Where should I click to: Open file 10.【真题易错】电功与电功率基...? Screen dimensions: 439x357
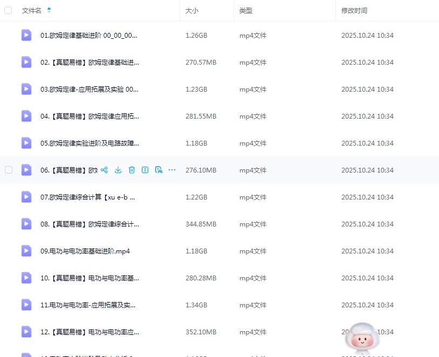[90, 278]
